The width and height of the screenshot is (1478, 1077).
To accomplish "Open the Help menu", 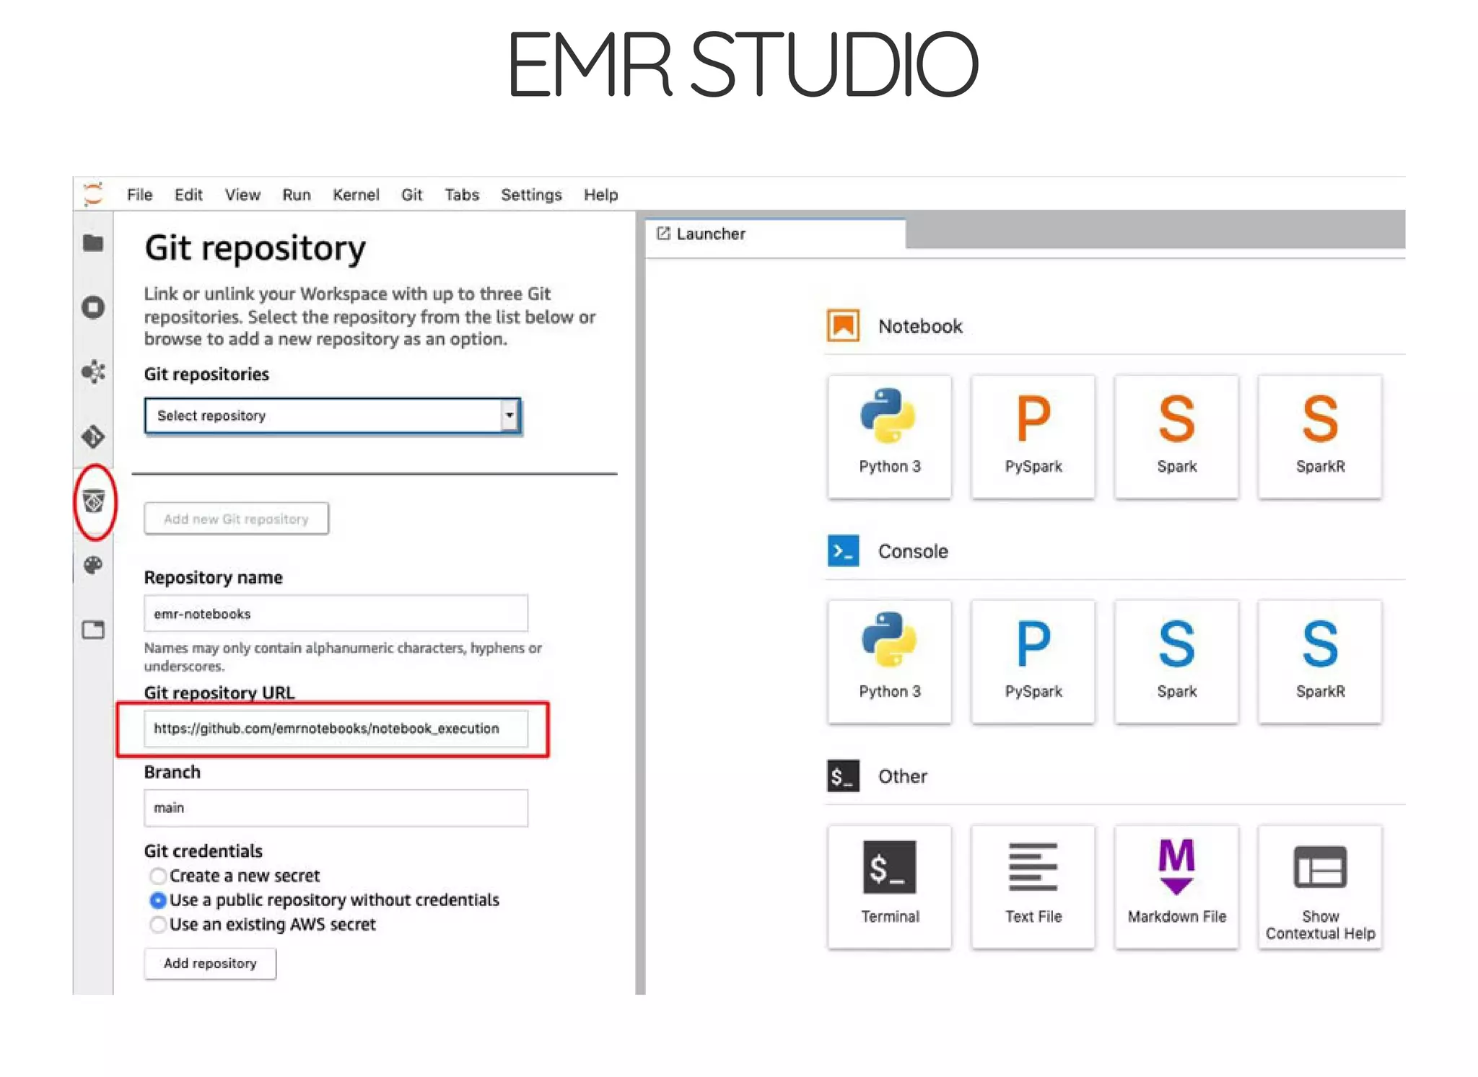I will (x=601, y=195).
